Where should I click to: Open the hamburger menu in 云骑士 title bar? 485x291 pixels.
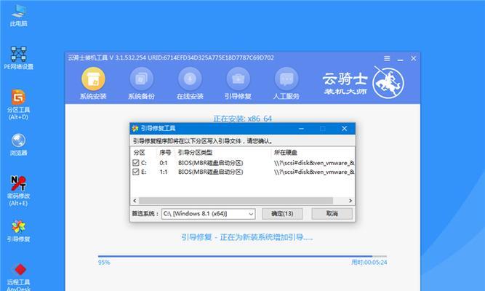[x=387, y=58]
